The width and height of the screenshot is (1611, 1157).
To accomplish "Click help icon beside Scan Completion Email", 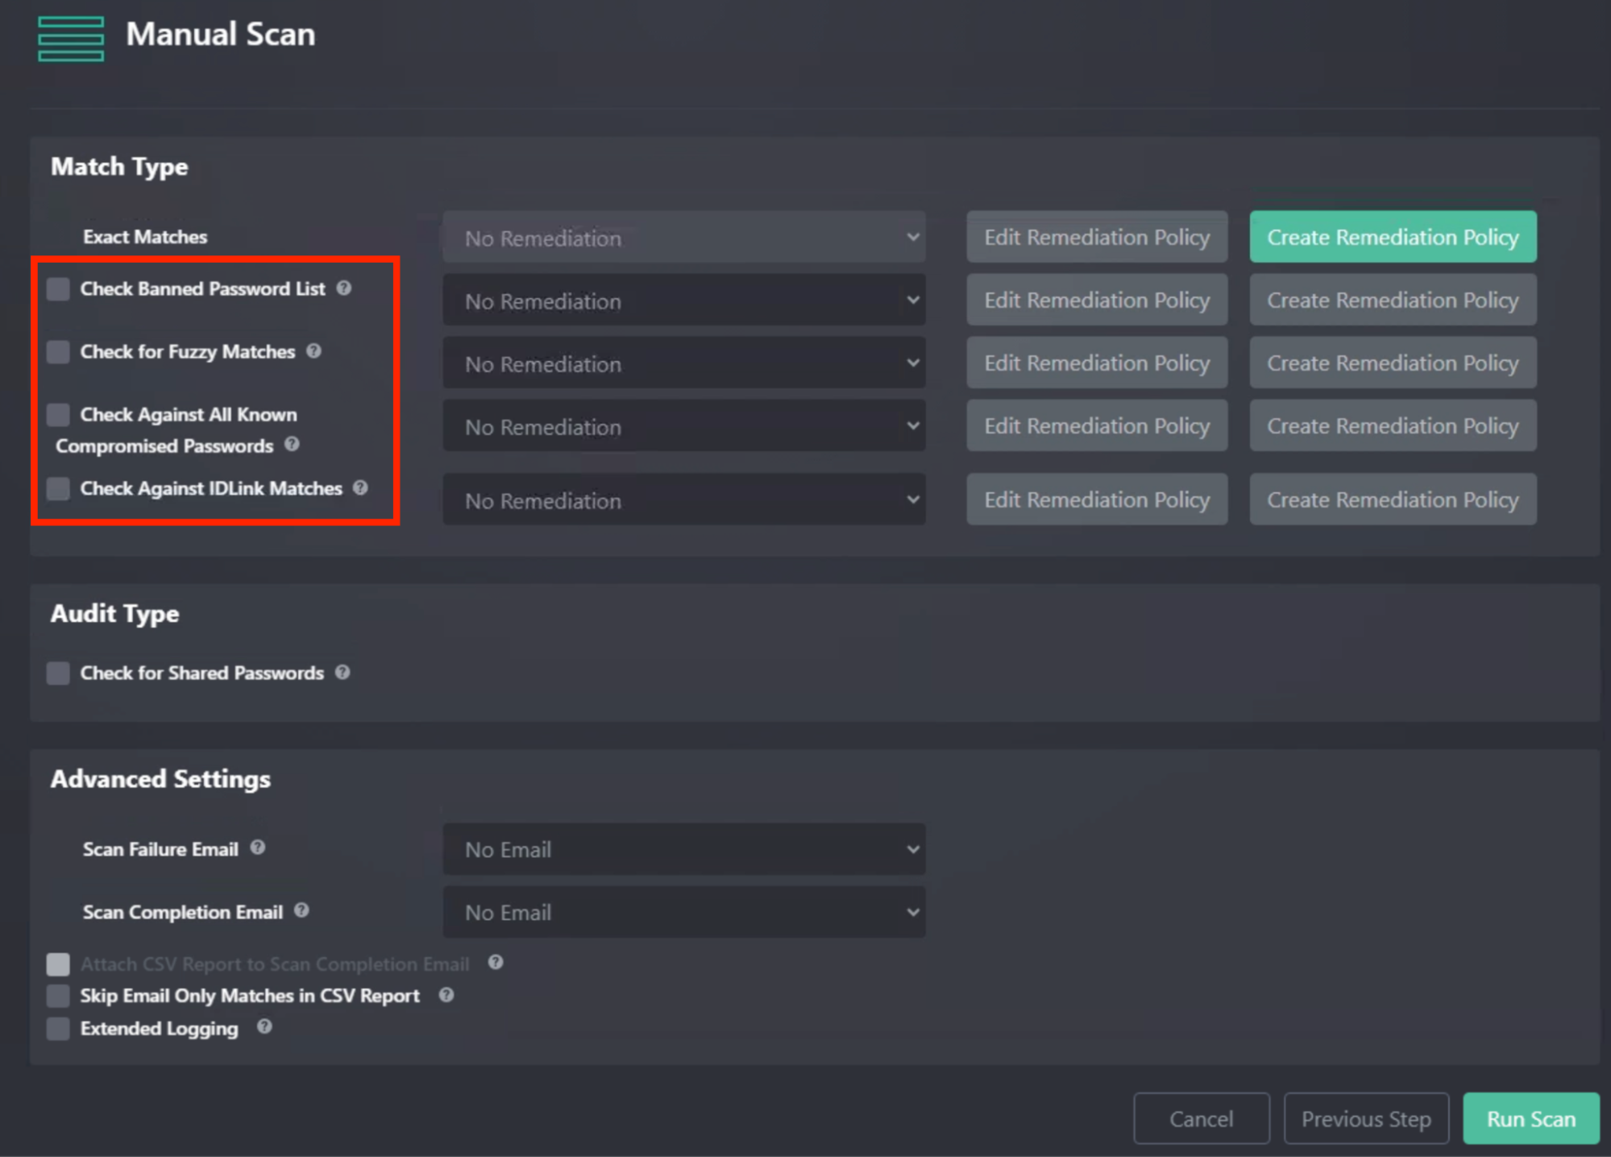I will pos(301,910).
